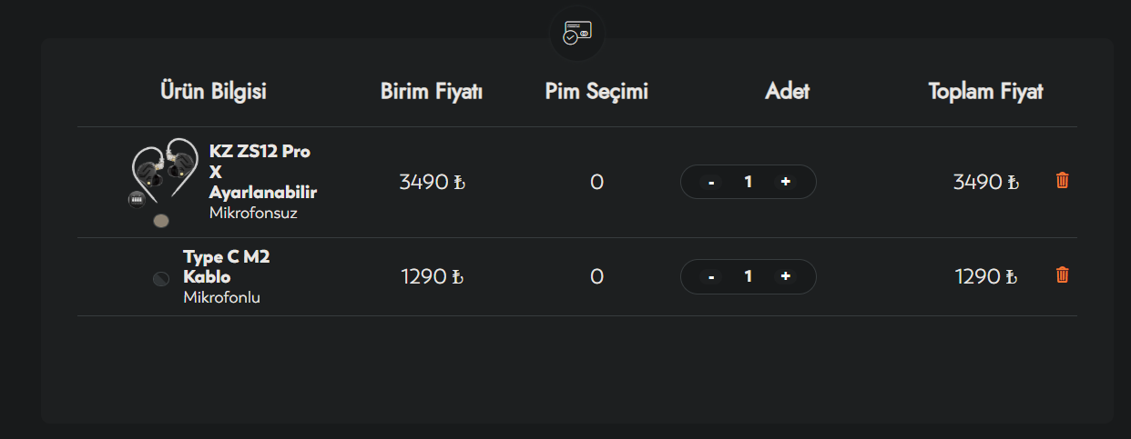
Task: Open KZ ZS12 Pro X Ayarlanabilir product link
Action: [262, 172]
